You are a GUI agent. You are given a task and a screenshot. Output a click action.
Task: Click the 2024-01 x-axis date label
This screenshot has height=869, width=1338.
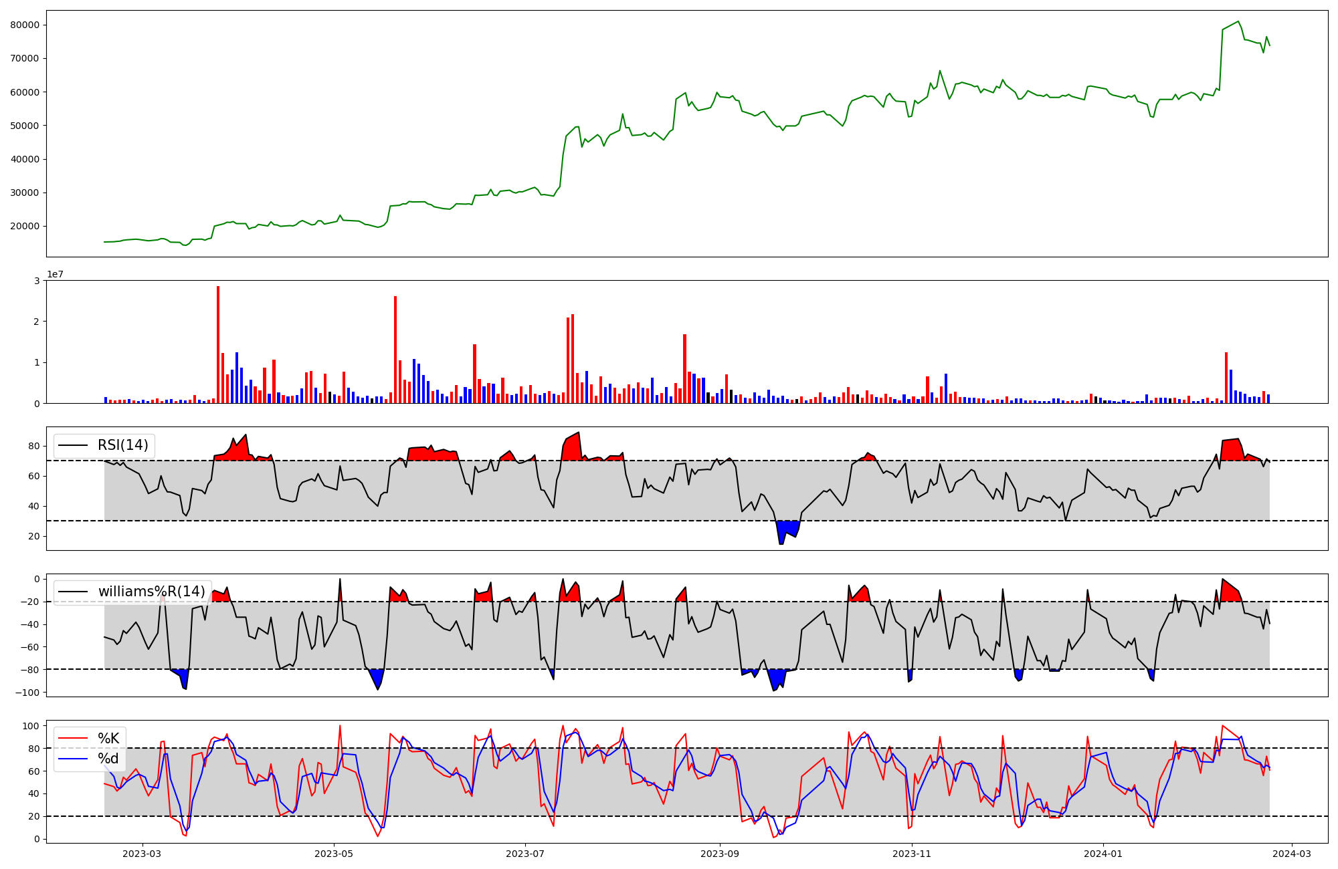(x=1103, y=854)
